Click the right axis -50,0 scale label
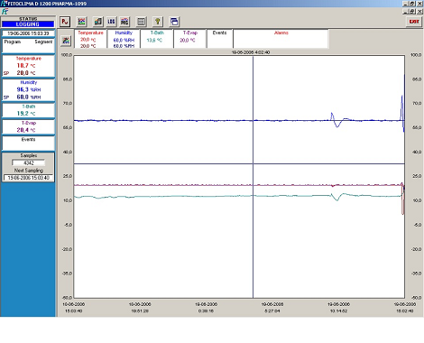Viewport: 424px width, 343px height. point(416,298)
